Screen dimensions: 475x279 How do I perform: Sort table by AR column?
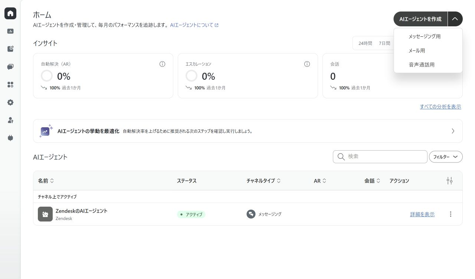point(320,181)
